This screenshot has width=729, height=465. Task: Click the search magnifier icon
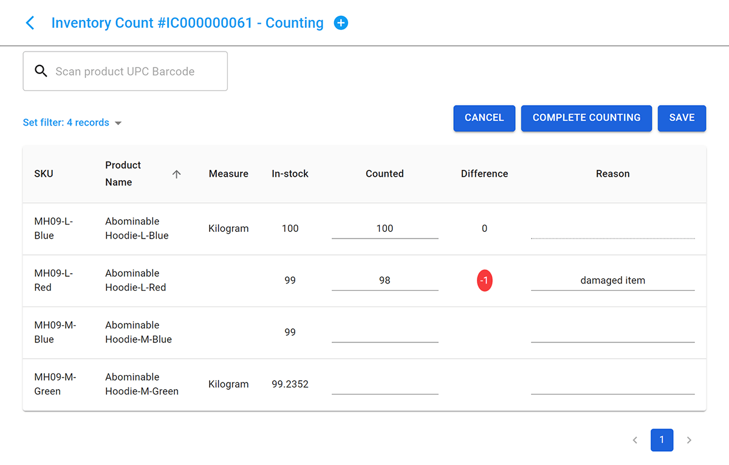click(x=41, y=71)
